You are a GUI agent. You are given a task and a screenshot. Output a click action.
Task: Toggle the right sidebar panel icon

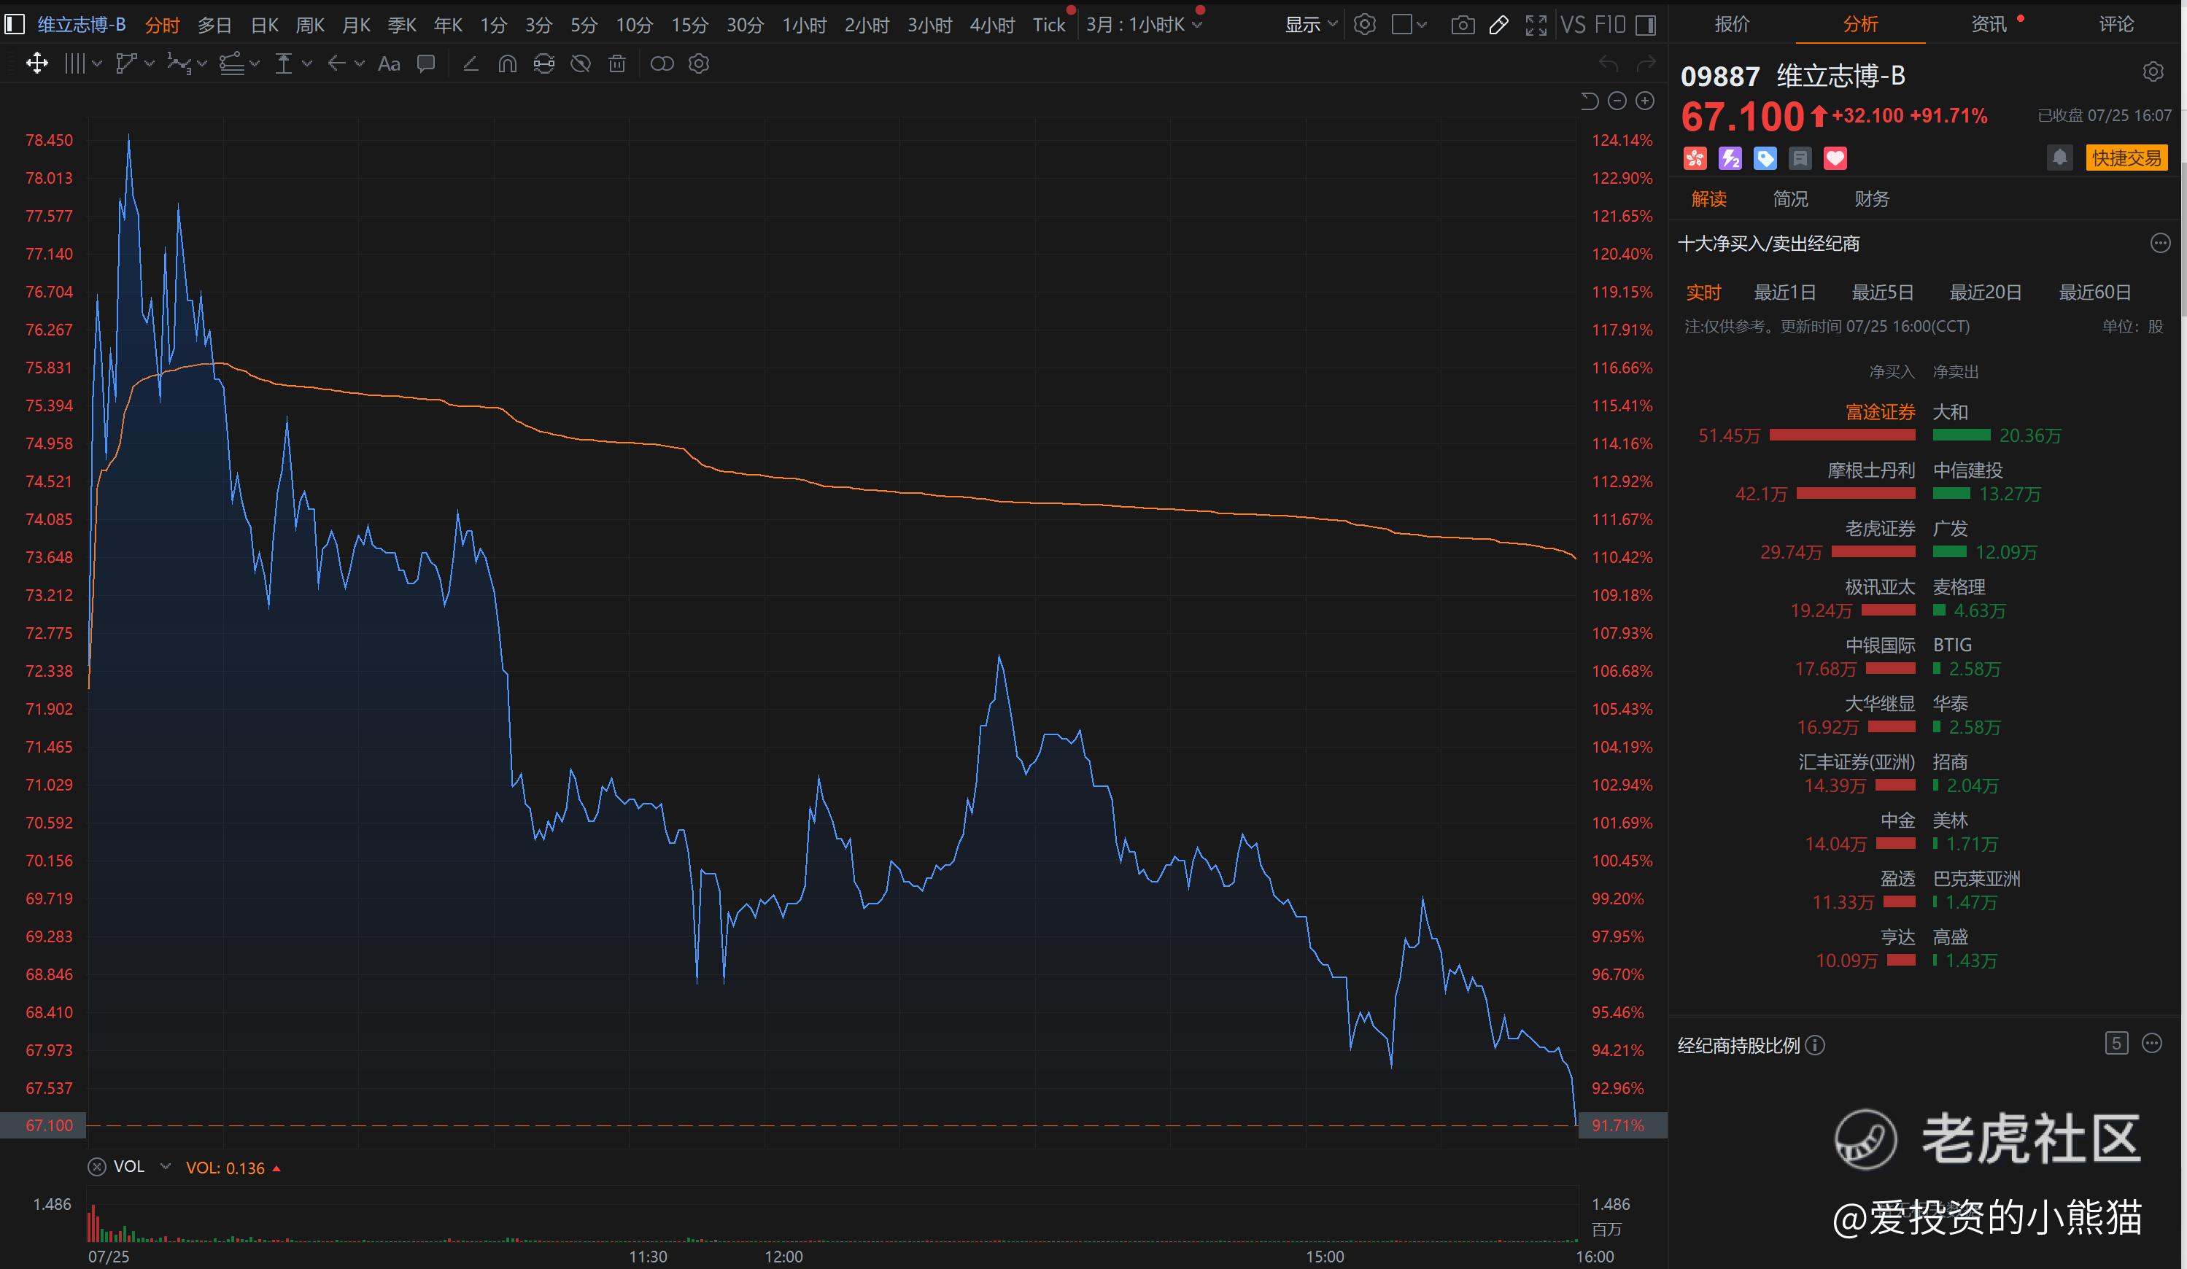[x=1646, y=25]
